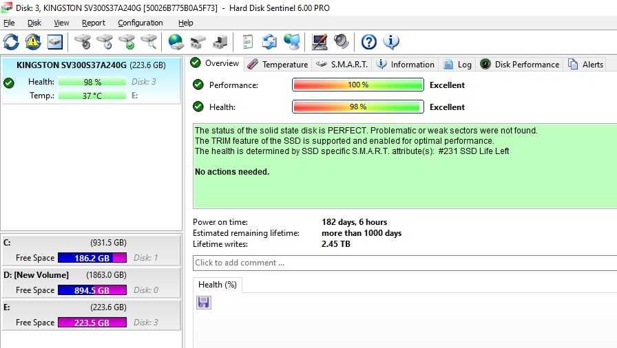
Task: Open the Disk menu
Action: [34, 23]
